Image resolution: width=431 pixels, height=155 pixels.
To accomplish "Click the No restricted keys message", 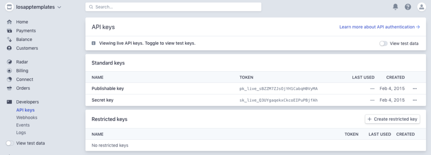I will click(110, 145).
